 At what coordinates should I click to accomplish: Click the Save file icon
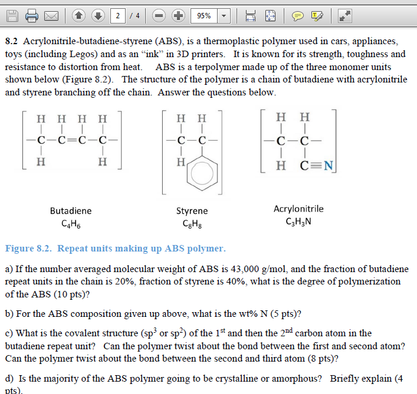tap(12, 16)
